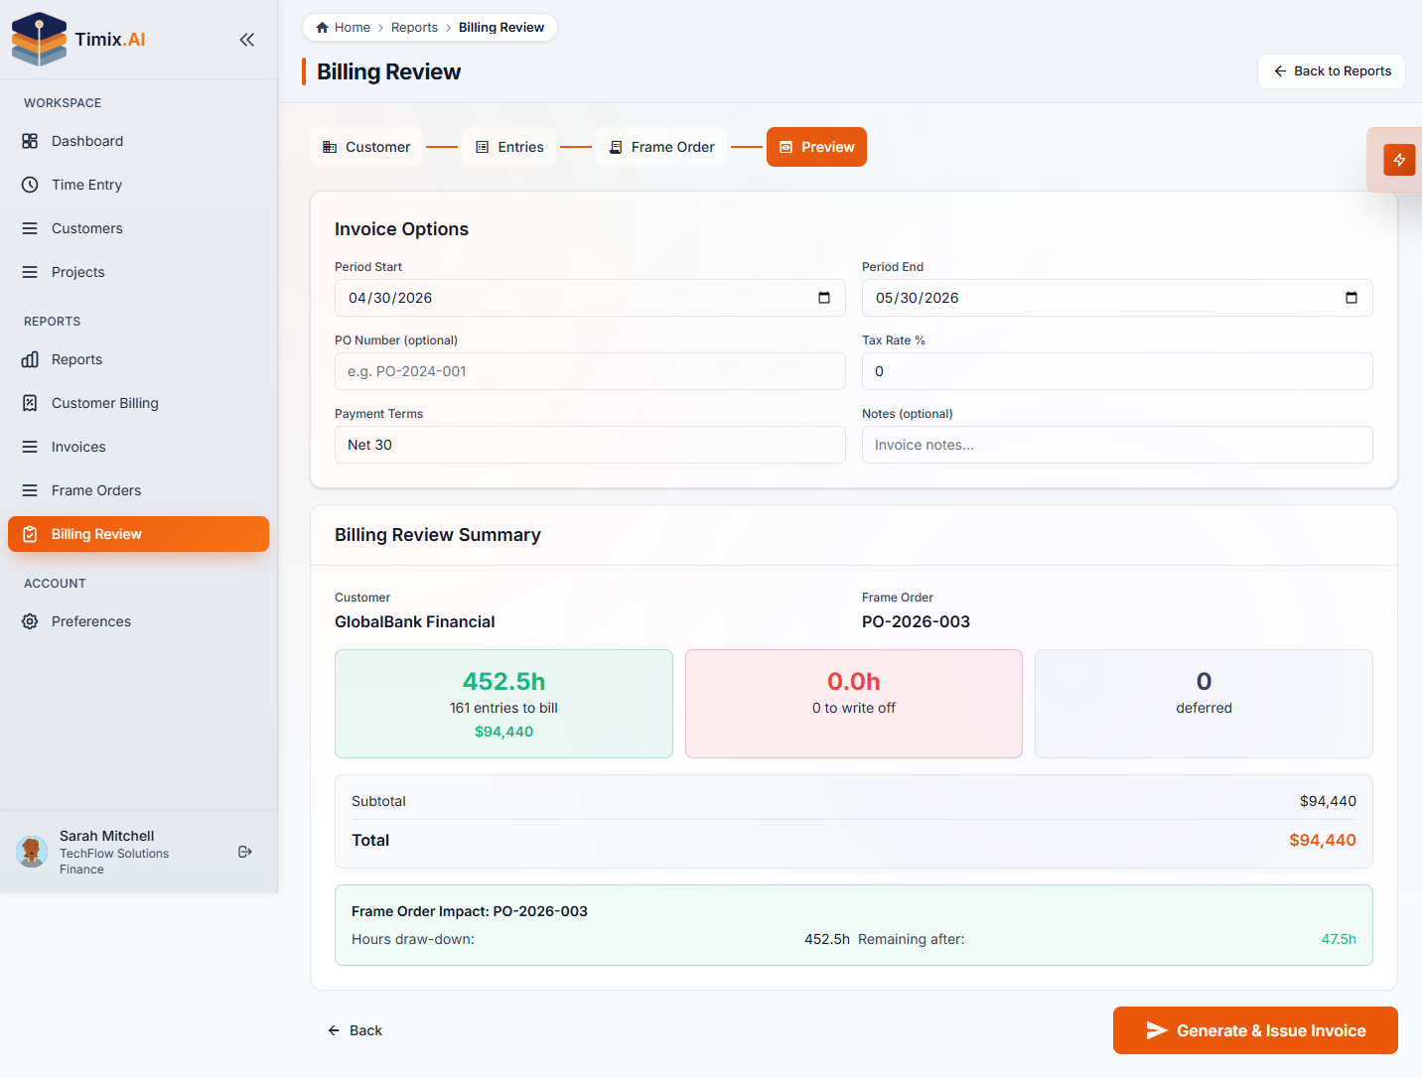Select Billing Review in the sidebar
Screen dimensions: 1422x1078
[x=138, y=534]
